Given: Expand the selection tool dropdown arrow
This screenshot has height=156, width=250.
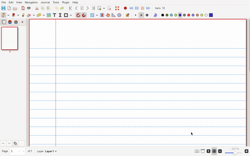Looking at the screenshot, I should [x=44, y=15].
